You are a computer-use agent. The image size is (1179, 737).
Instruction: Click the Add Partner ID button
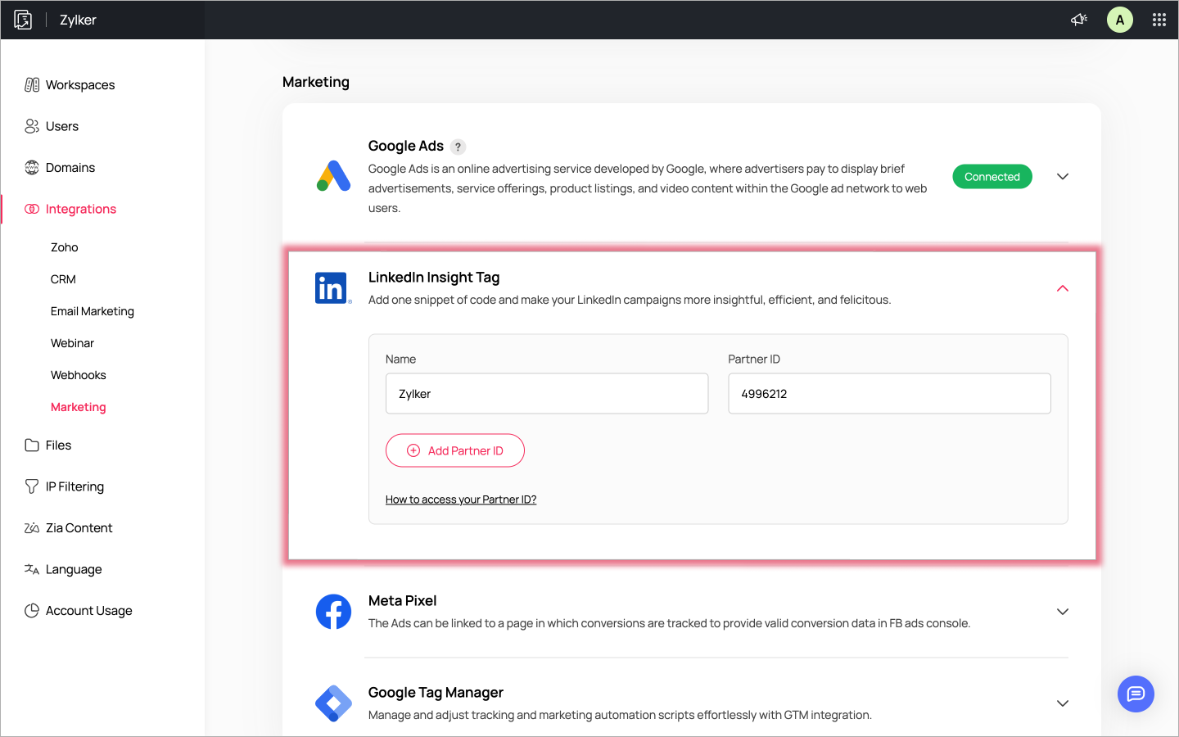point(455,450)
